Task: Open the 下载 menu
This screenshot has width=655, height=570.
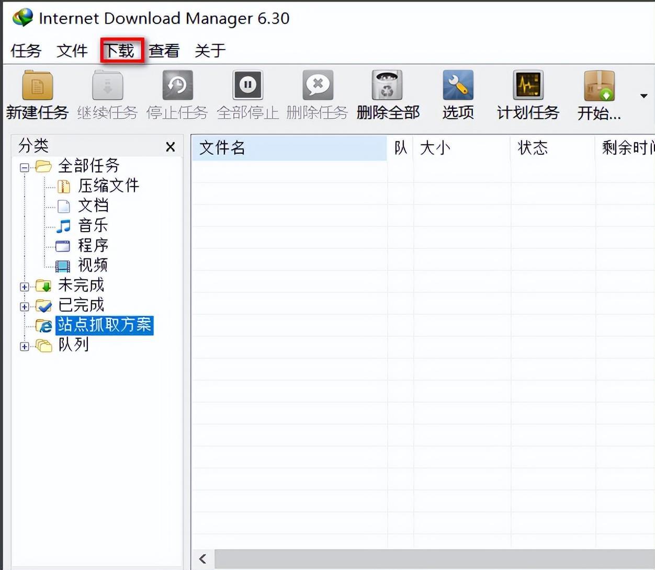Action: point(121,51)
